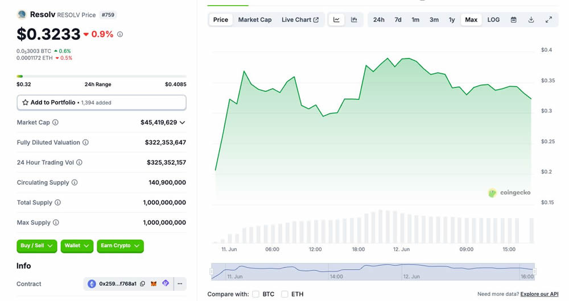Image resolution: width=569 pixels, height=301 pixels.
Task: Open the calendar date range picker
Action: pyautogui.click(x=513, y=20)
